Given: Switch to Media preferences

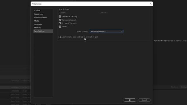Looking at the screenshot, I should point(37,21).
